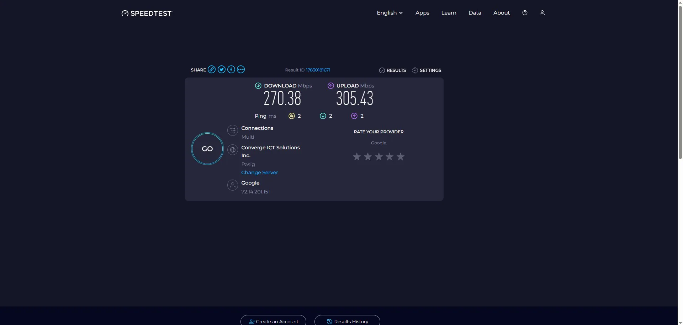Click the SHARE label

pos(198,70)
